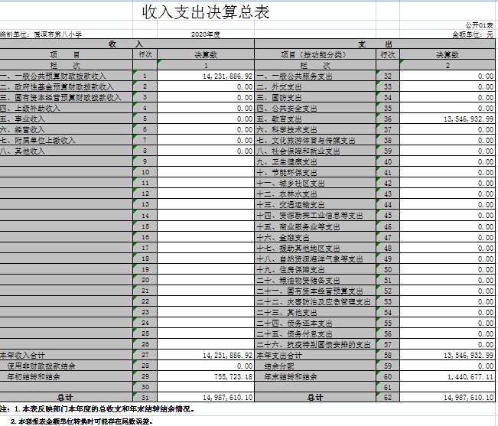Click the 十、节能环保支出 cell
498x426 pixels.
(x=315, y=172)
